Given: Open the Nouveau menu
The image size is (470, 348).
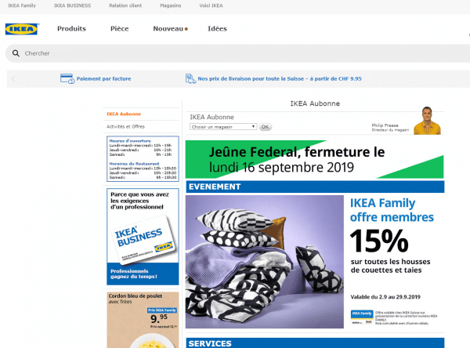Looking at the screenshot, I should (x=170, y=29).
